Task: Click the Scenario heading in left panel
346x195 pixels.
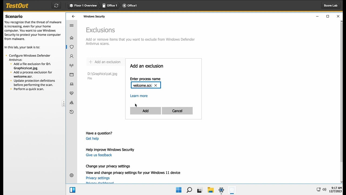Action: click(x=14, y=17)
